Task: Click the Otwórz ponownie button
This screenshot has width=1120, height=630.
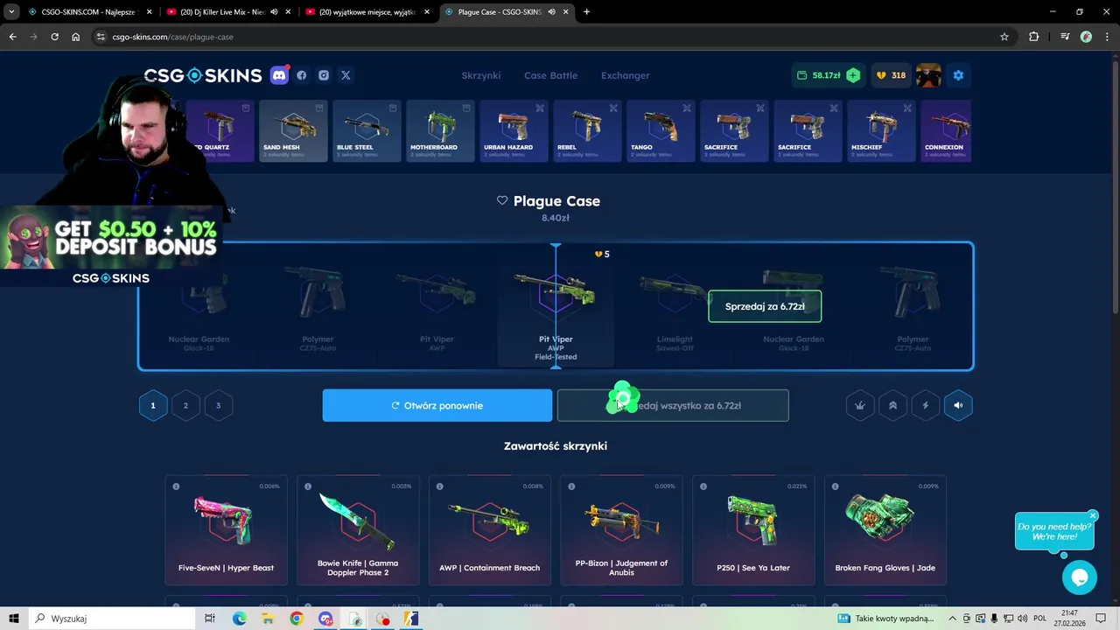Action: [x=437, y=405]
